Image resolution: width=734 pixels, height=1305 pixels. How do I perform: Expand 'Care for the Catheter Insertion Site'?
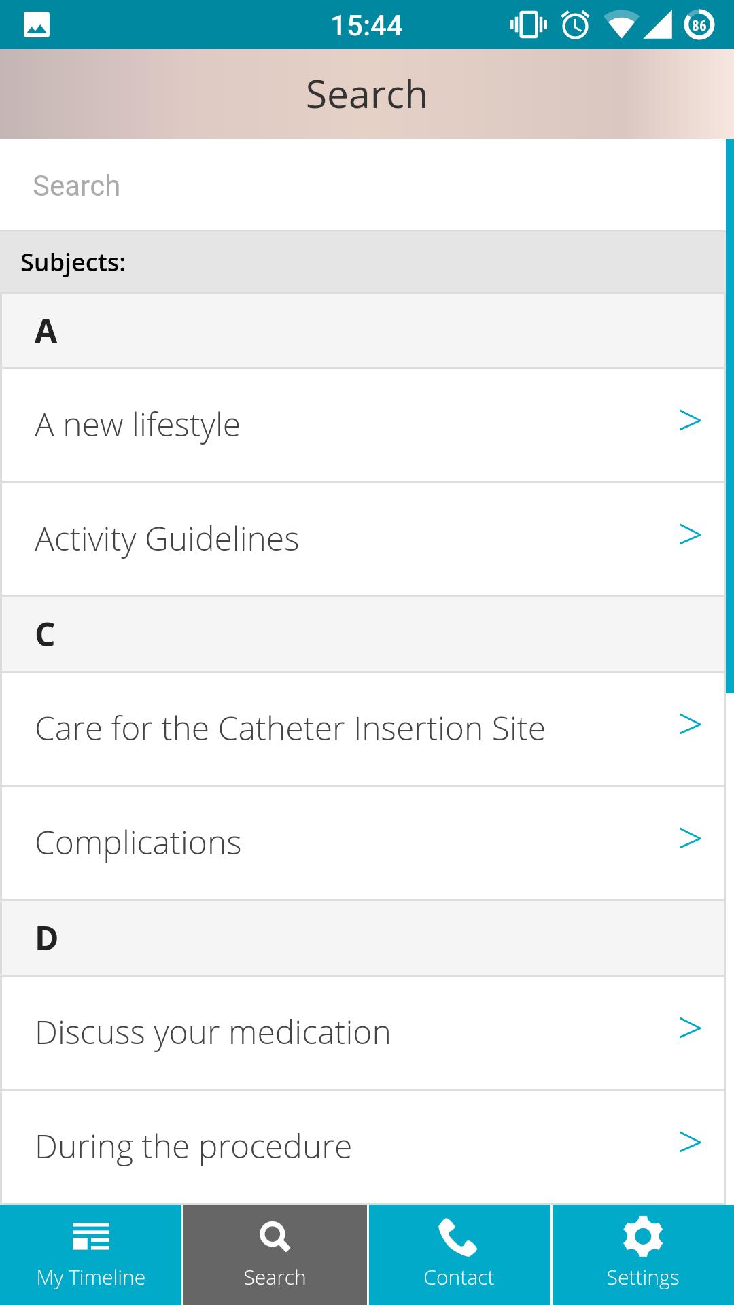pyautogui.click(x=691, y=725)
